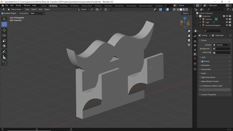This screenshot has height=131, width=233.
Task: Switch to the Sculpting workspace tab
Action: (x=63, y=6)
